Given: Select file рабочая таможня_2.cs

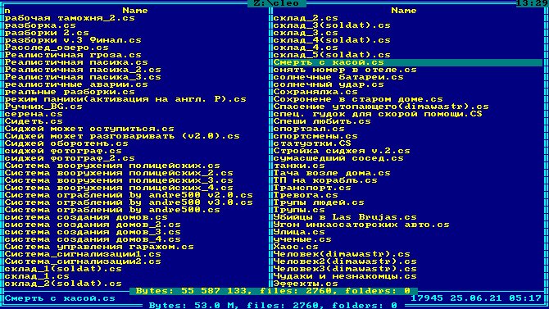Looking at the screenshot, I should pyautogui.click(x=70, y=18).
